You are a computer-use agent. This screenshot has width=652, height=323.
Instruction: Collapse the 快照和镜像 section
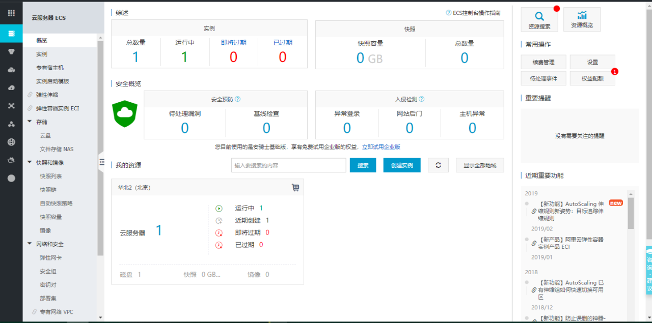point(30,163)
